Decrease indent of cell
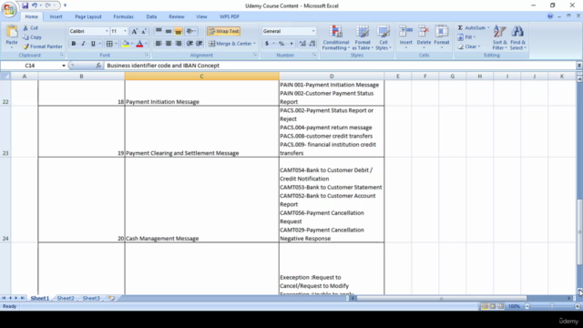The image size is (583, 328). (x=189, y=44)
